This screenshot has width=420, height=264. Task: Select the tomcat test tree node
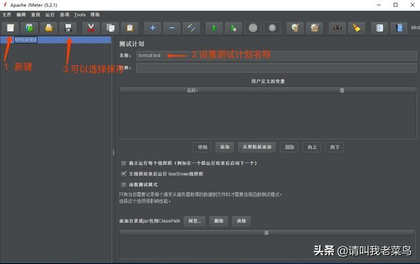(26, 39)
